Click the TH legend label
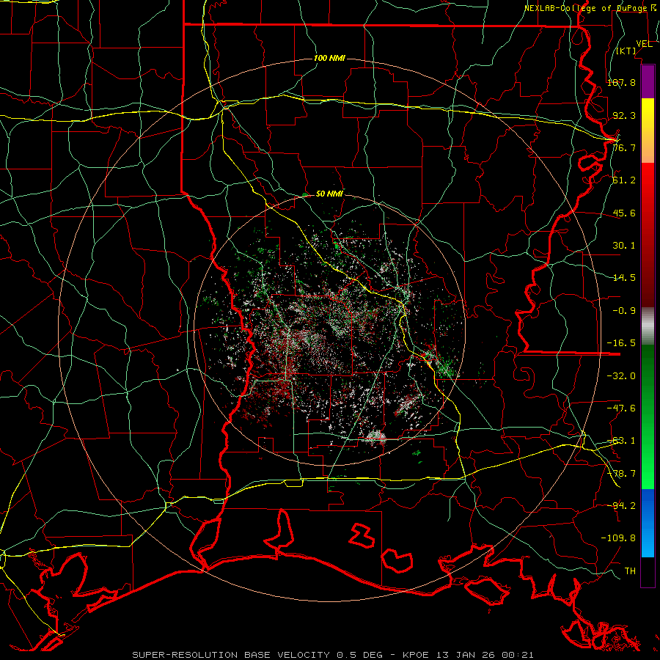660x660 pixels. tap(630, 571)
